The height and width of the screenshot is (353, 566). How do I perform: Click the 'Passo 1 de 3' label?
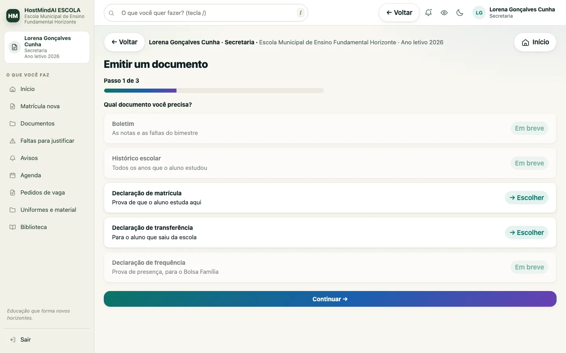[x=121, y=81]
